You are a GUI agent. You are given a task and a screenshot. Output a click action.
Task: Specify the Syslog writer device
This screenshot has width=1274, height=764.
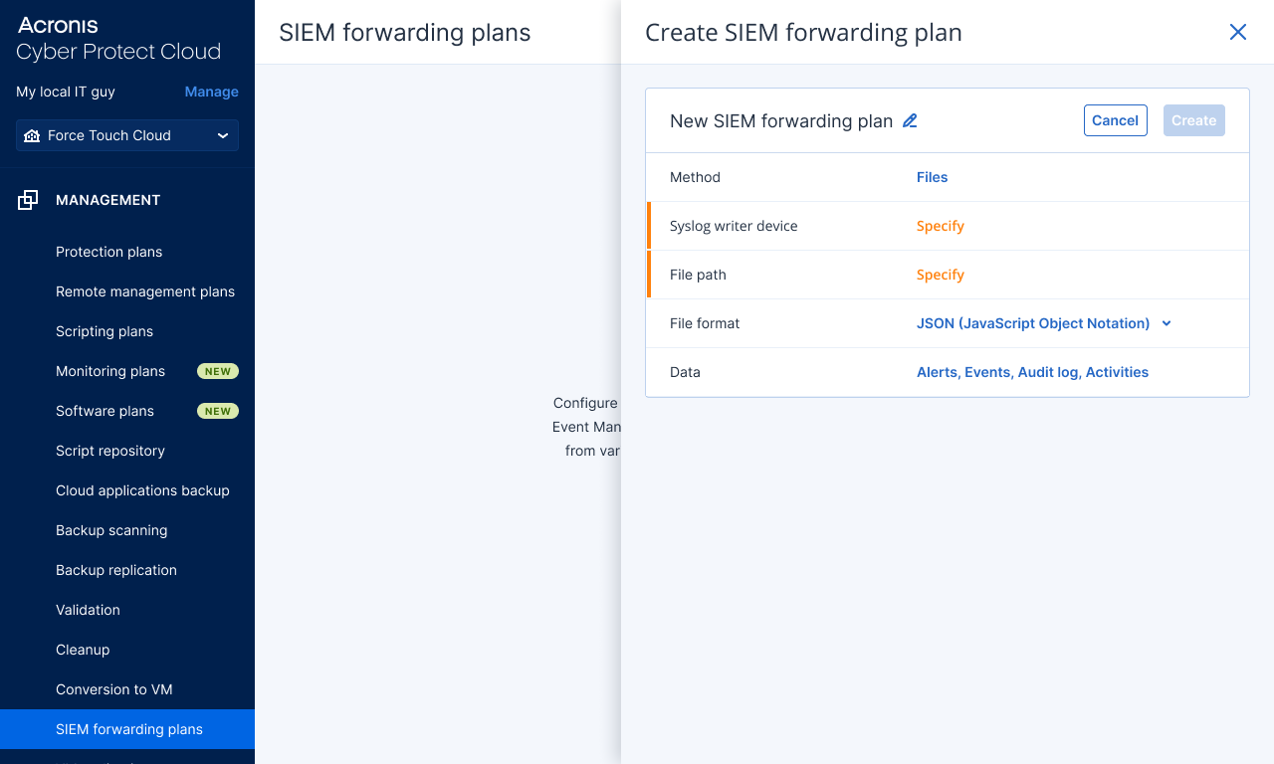[x=940, y=226]
